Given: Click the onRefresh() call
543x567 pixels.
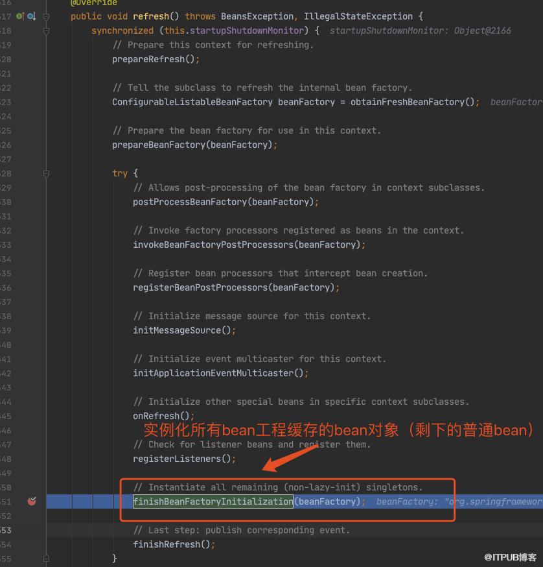Looking at the screenshot, I should point(161,416).
